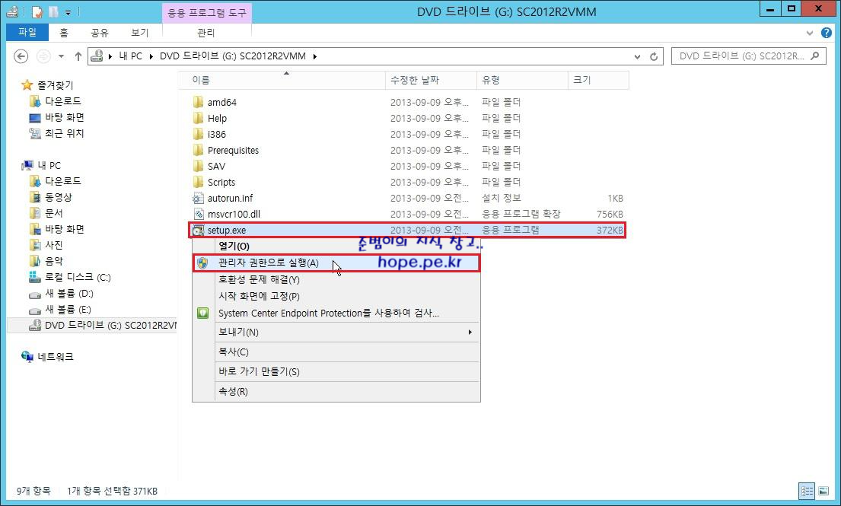
Task: Select the autorun.inf file icon
Action: click(198, 199)
